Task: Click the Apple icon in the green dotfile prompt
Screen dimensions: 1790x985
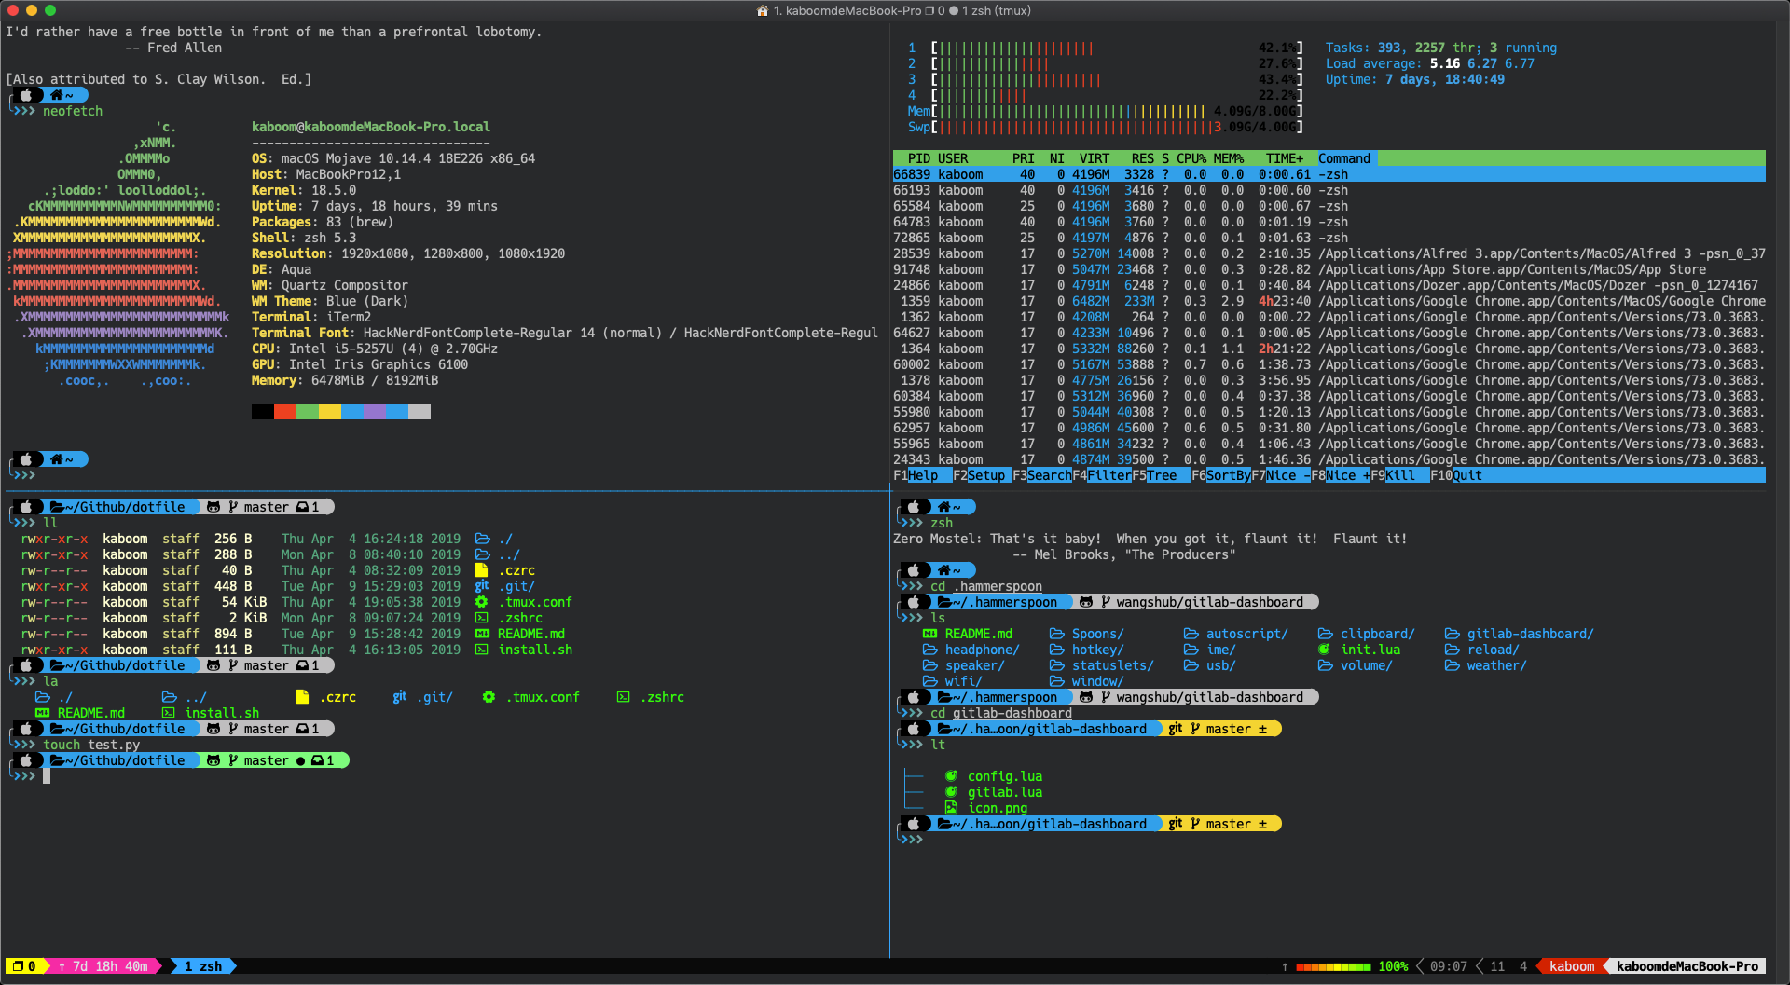Action: tap(27, 760)
